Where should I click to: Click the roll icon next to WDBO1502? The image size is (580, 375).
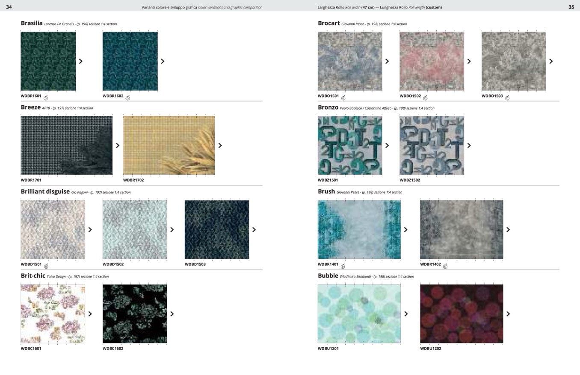click(x=425, y=98)
